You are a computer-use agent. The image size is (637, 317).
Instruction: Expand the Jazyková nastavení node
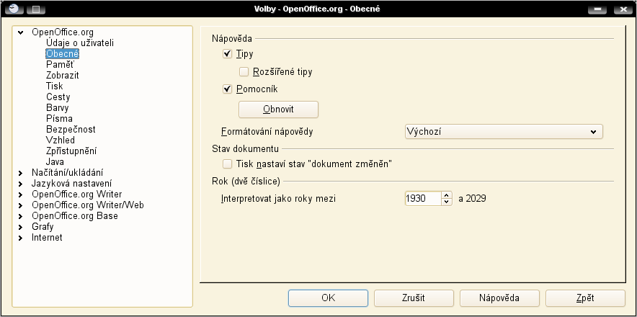pos(20,184)
